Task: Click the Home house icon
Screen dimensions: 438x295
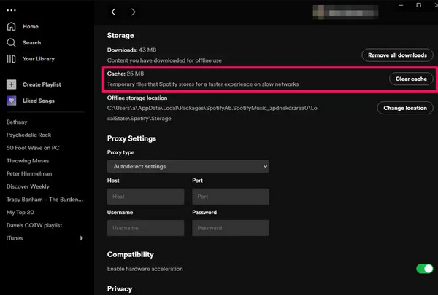Action: (11, 26)
